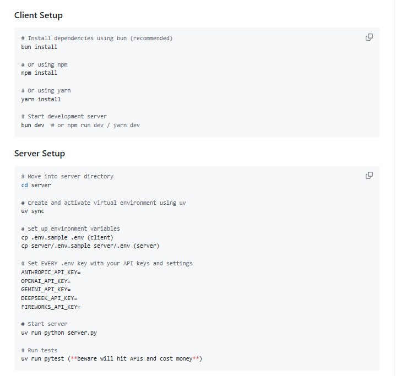Click the '# Install dependencies using bun' comment

(96, 38)
